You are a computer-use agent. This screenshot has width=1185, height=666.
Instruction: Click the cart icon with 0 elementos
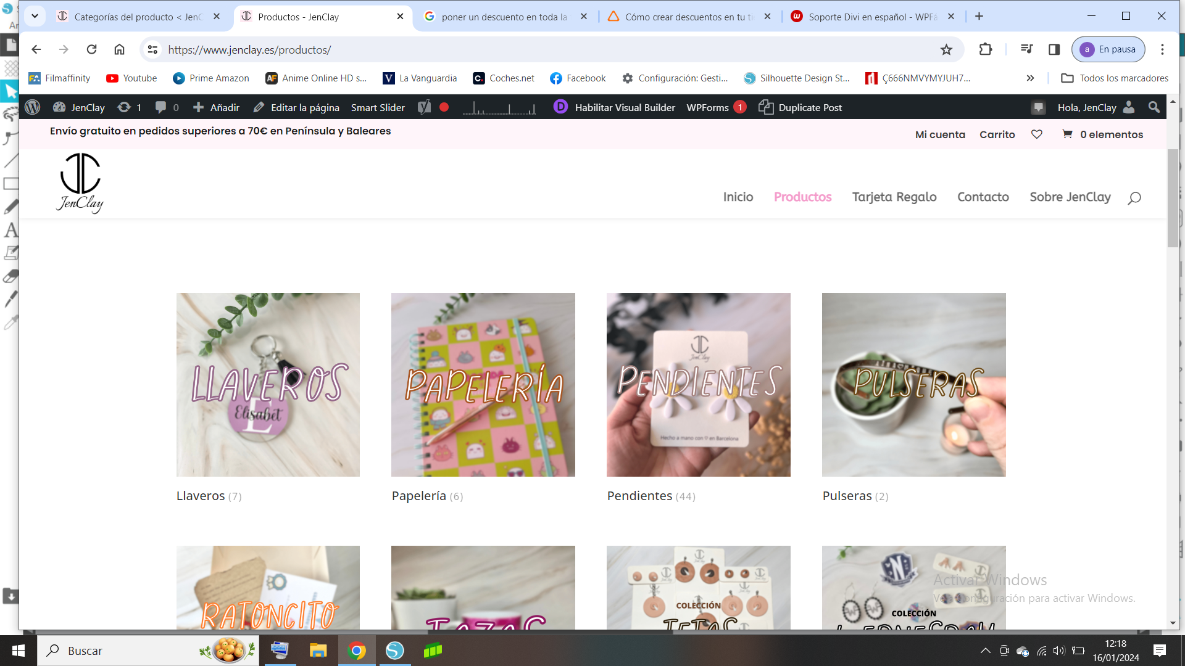pyautogui.click(x=1102, y=134)
